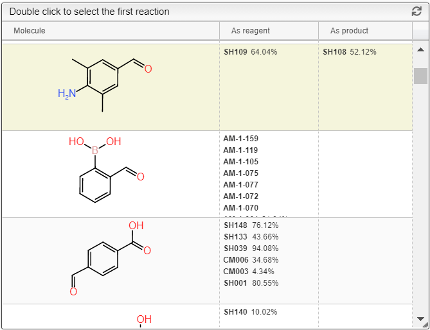Viewport: 430px width, 330px height.
Task: Select the formylbenzoic acid molecule structure
Action: 110,259
